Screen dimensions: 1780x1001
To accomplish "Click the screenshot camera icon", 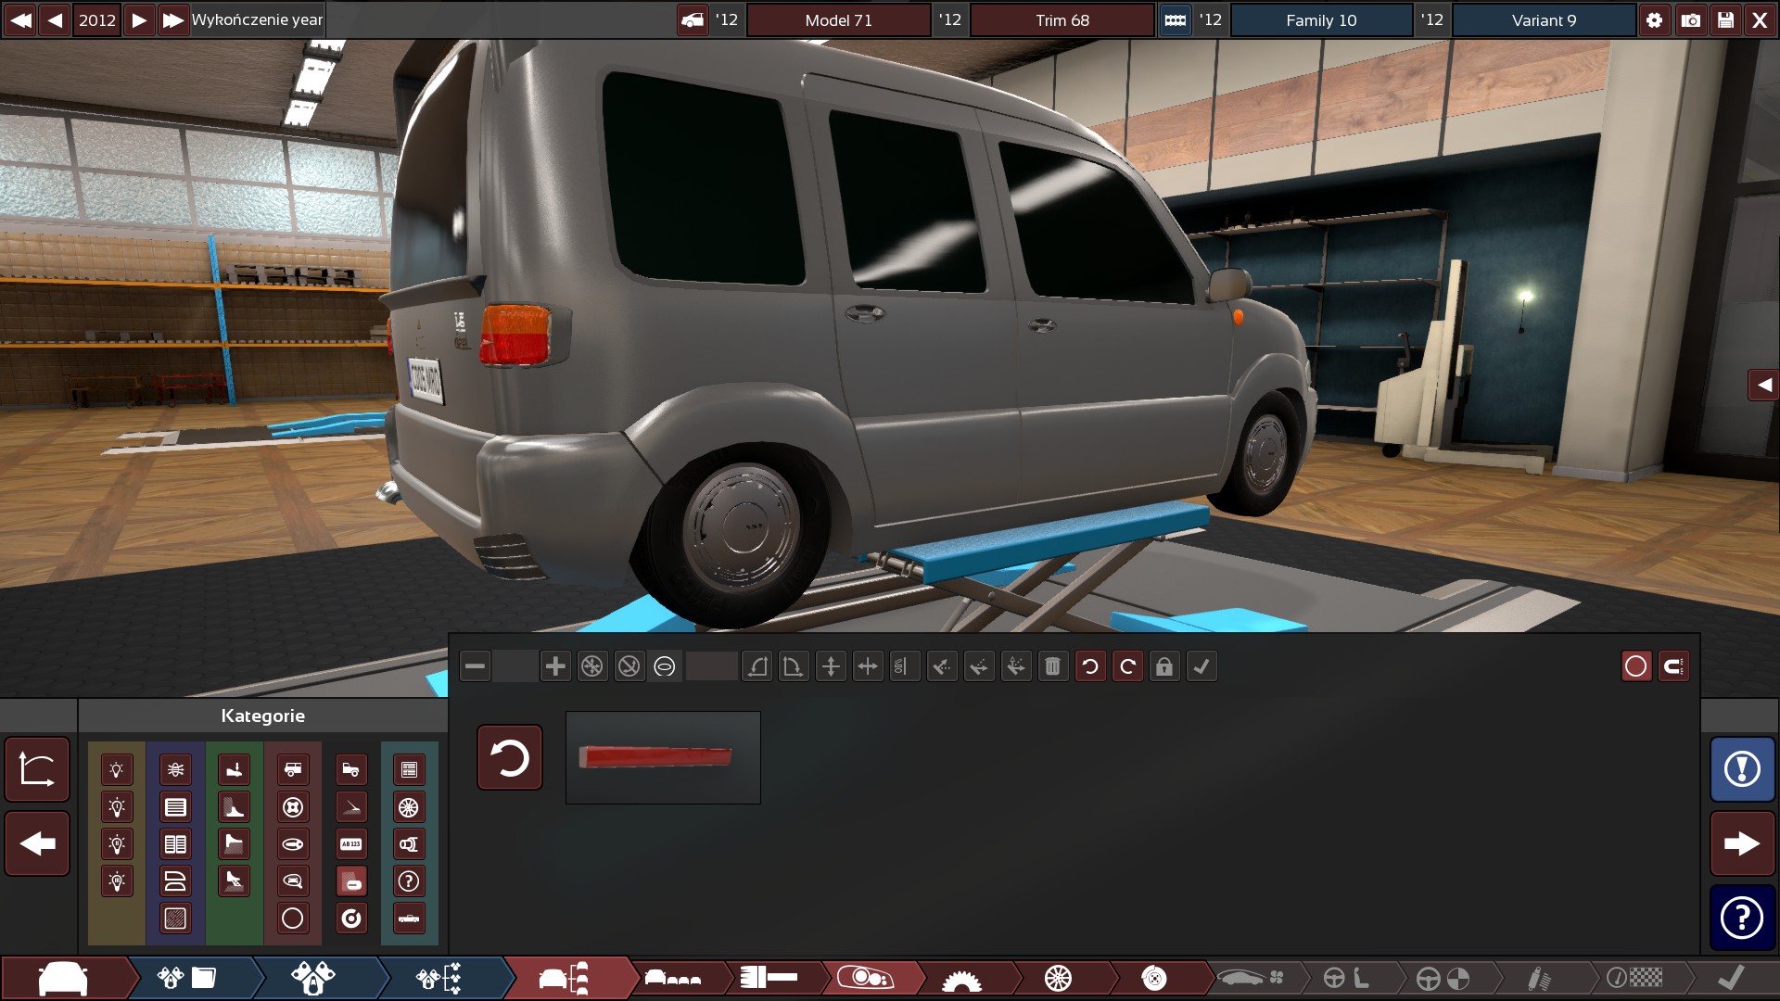I will click(1690, 20).
